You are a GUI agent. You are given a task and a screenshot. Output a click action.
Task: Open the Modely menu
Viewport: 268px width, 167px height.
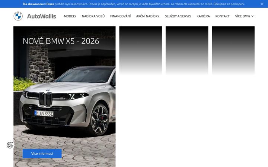point(70,16)
